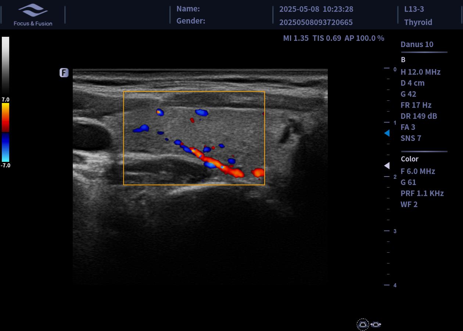
Task: Click the 2 cm depth scale label
Action: (x=395, y=177)
